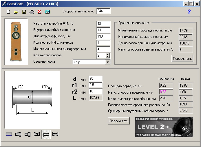Click max air speed field showing 9
This screenshot has height=147, width=201.
186,50
